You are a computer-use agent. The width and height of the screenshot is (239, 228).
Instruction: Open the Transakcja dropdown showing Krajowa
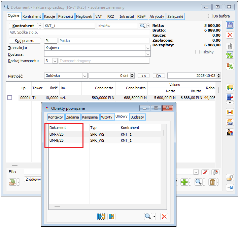[x=147, y=48]
